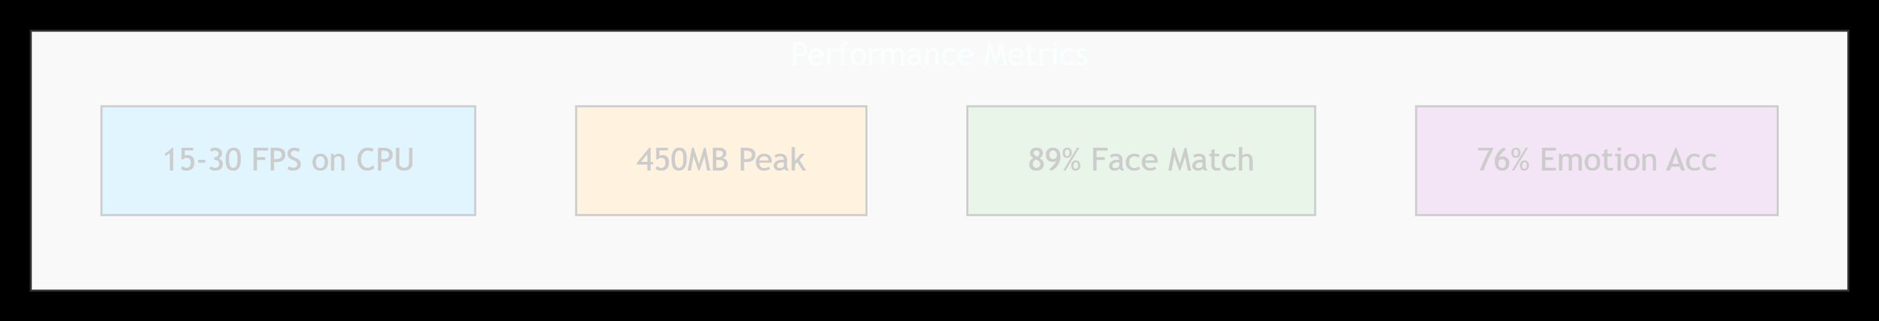Click the 15-30 FPS on CPU box
This screenshot has height=321, width=1879.
(x=288, y=161)
